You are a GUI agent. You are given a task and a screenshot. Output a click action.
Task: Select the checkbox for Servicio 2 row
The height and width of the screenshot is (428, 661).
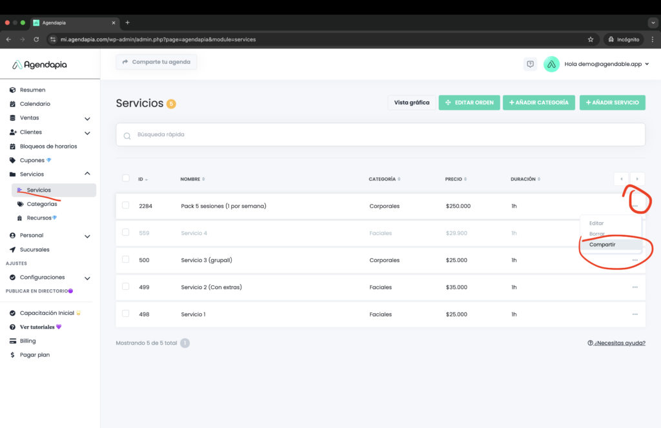tap(126, 287)
